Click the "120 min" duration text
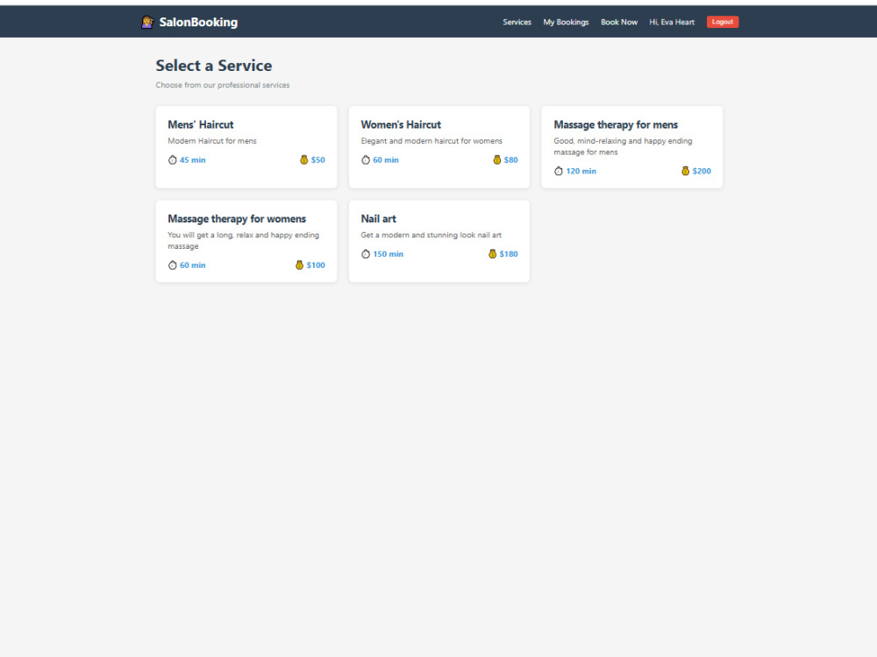877x657 pixels. tap(581, 171)
